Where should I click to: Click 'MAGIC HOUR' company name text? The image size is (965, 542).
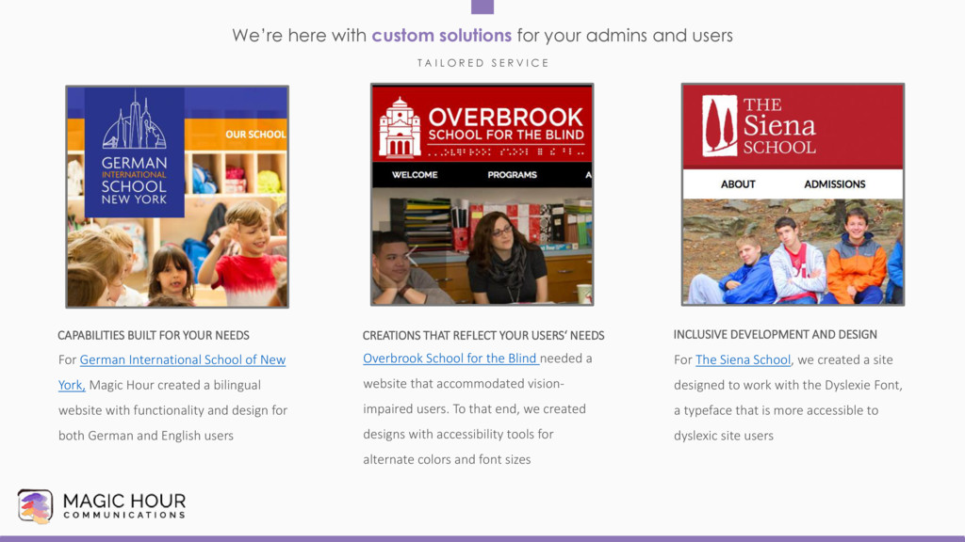[124, 501]
